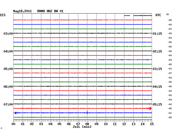Click minute 01 on the time axis
The height and width of the screenshot is (131, 173).
(x=23, y=124)
